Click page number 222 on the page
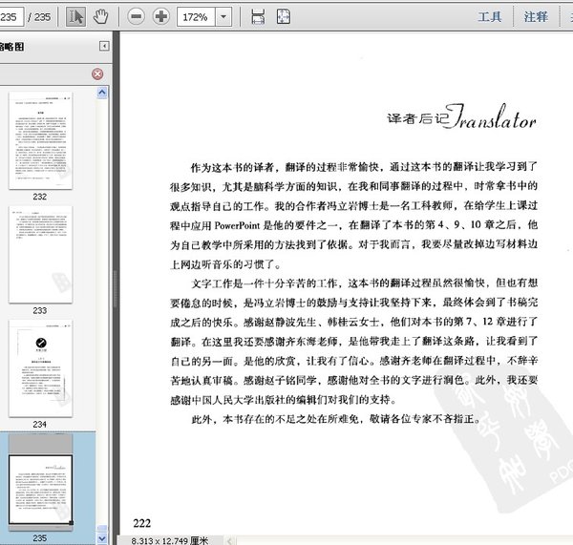This screenshot has height=545, width=573. pos(141,523)
